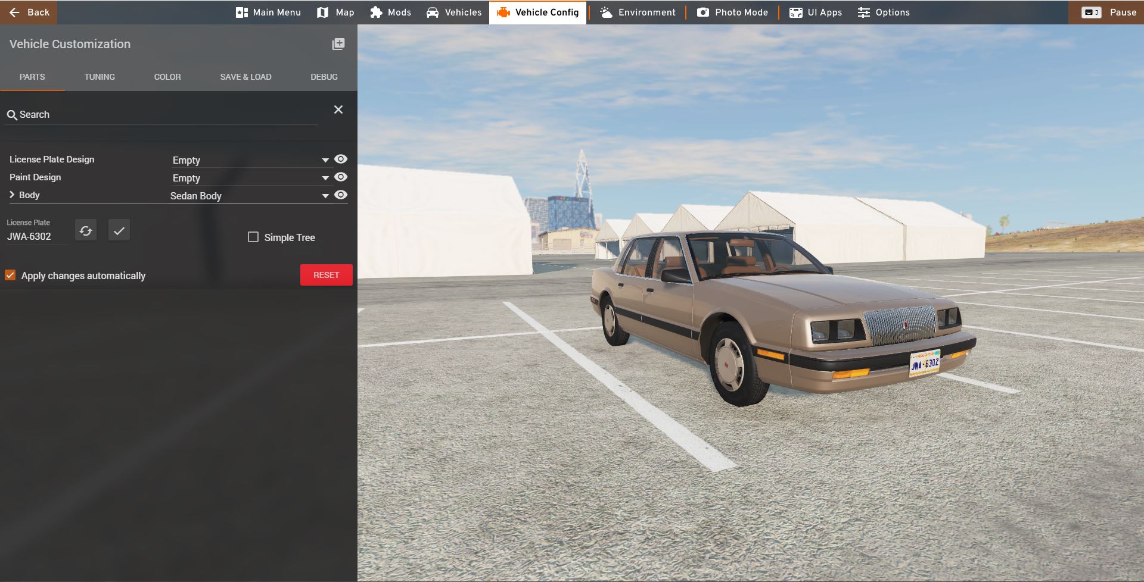This screenshot has width=1144, height=582.
Task: Switch to the TUNING tab
Action: coord(100,77)
